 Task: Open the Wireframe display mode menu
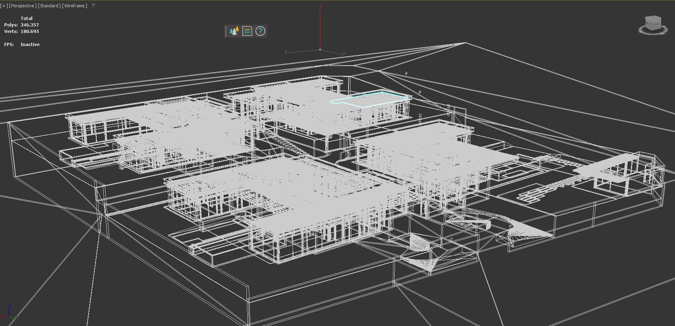[x=75, y=6]
